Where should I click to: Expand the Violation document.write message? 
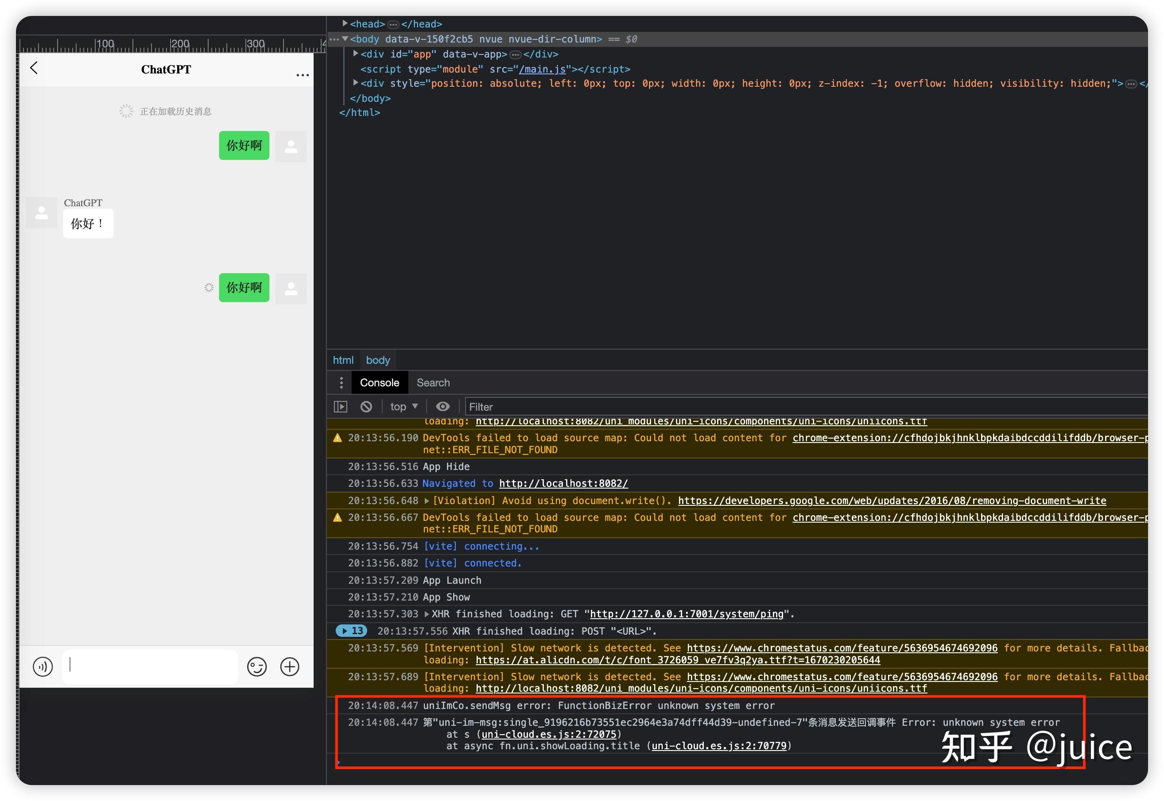pos(427,501)
